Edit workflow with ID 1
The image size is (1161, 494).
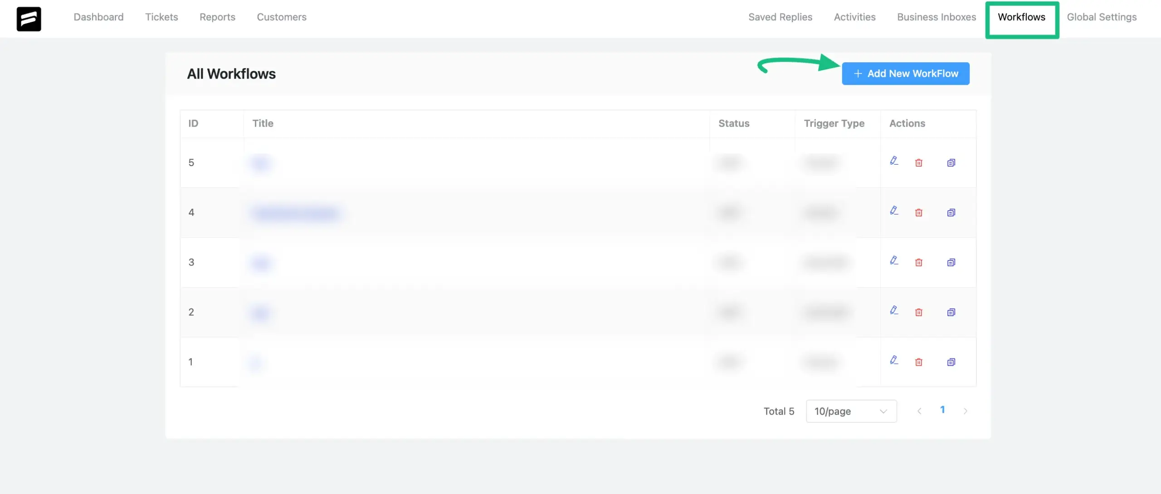pos(894,361)
